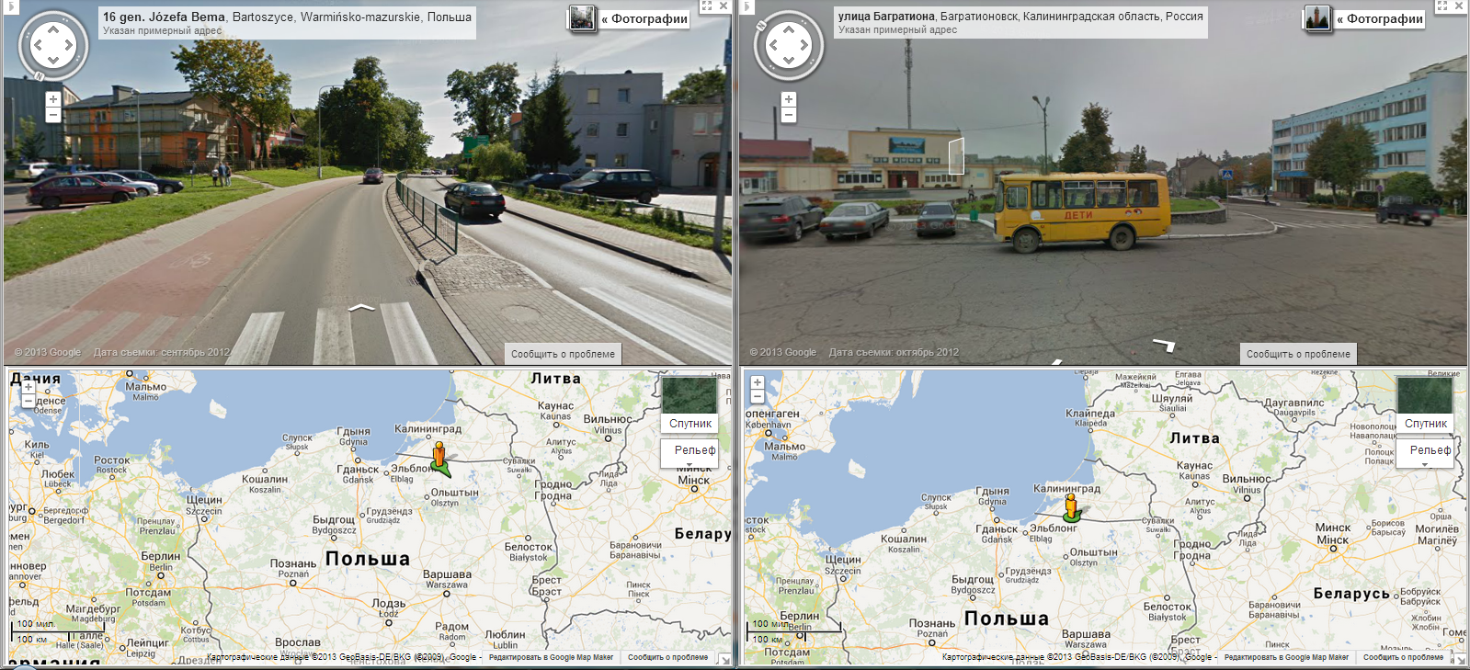Zoom out on right Street View panorama
The height and width of the screenshot is (670, 1470).
(788, 115)
